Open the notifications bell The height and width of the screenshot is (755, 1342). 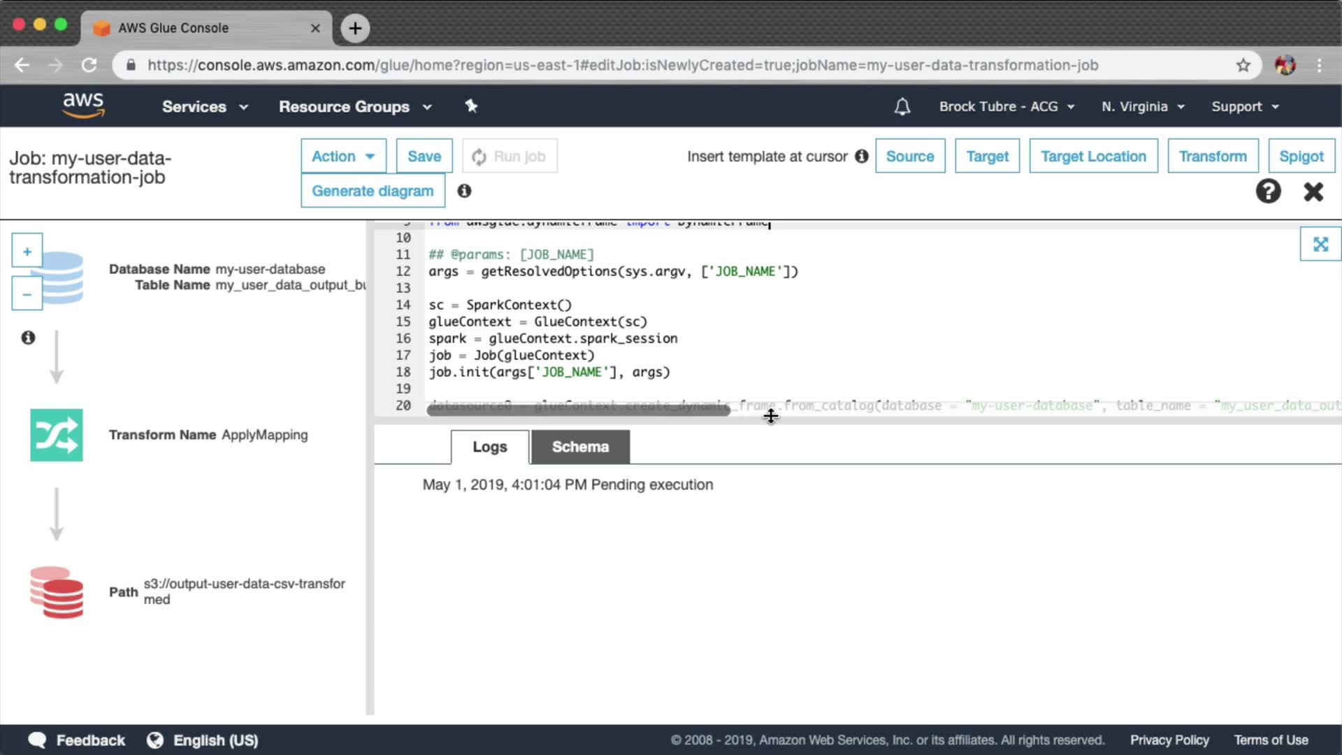[x=902, y=106]
